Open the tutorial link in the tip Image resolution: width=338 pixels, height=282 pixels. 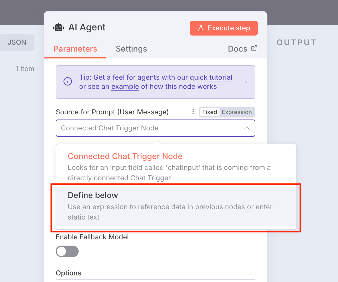[x=221, y=77]
